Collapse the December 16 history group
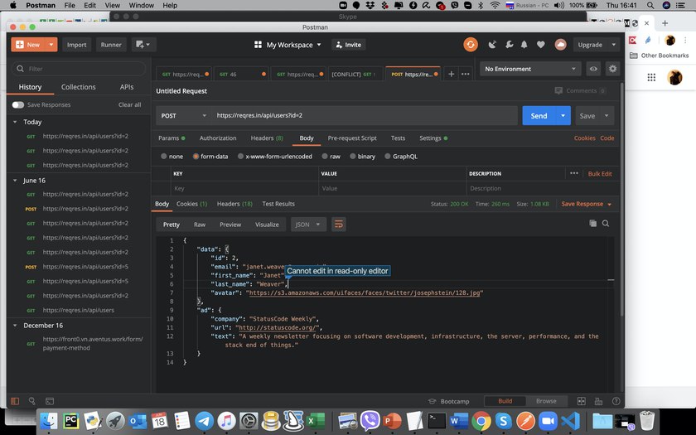This screenshot has width=696, height=435. point(15,326)
